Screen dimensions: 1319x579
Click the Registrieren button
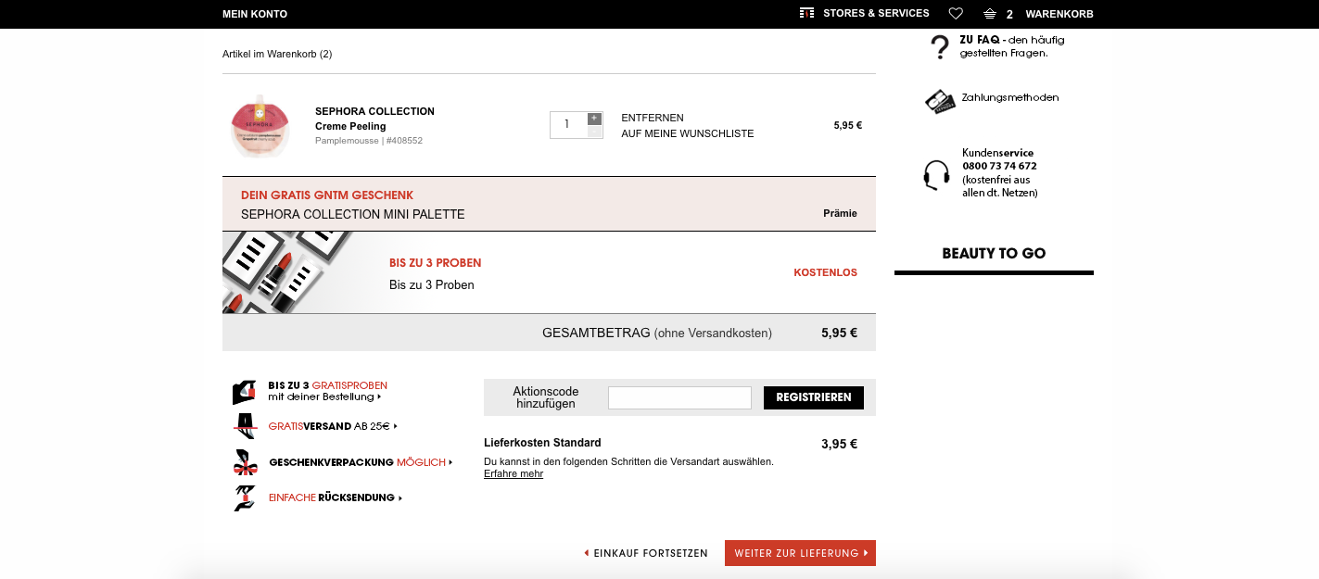tap(814, 397)
